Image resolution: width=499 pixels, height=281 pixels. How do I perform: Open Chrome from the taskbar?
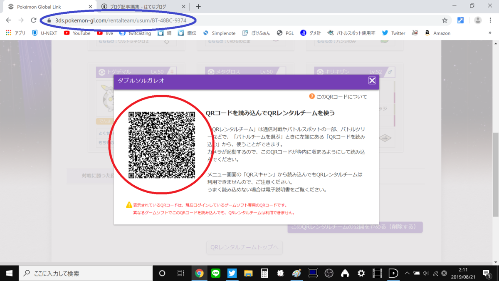pos(200,273)
